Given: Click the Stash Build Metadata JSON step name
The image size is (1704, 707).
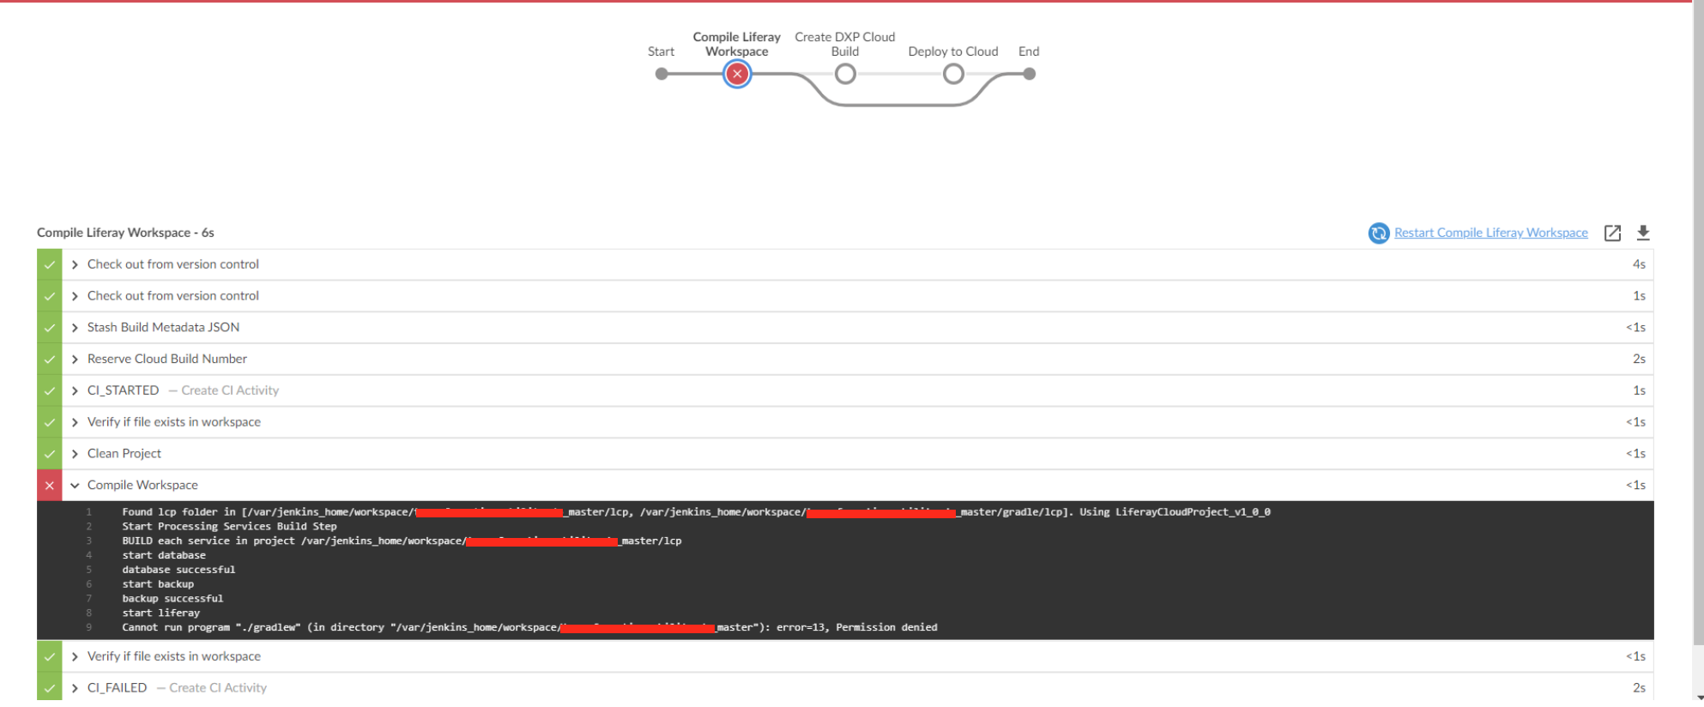Looking at the screenshot, I should [163, 328].
